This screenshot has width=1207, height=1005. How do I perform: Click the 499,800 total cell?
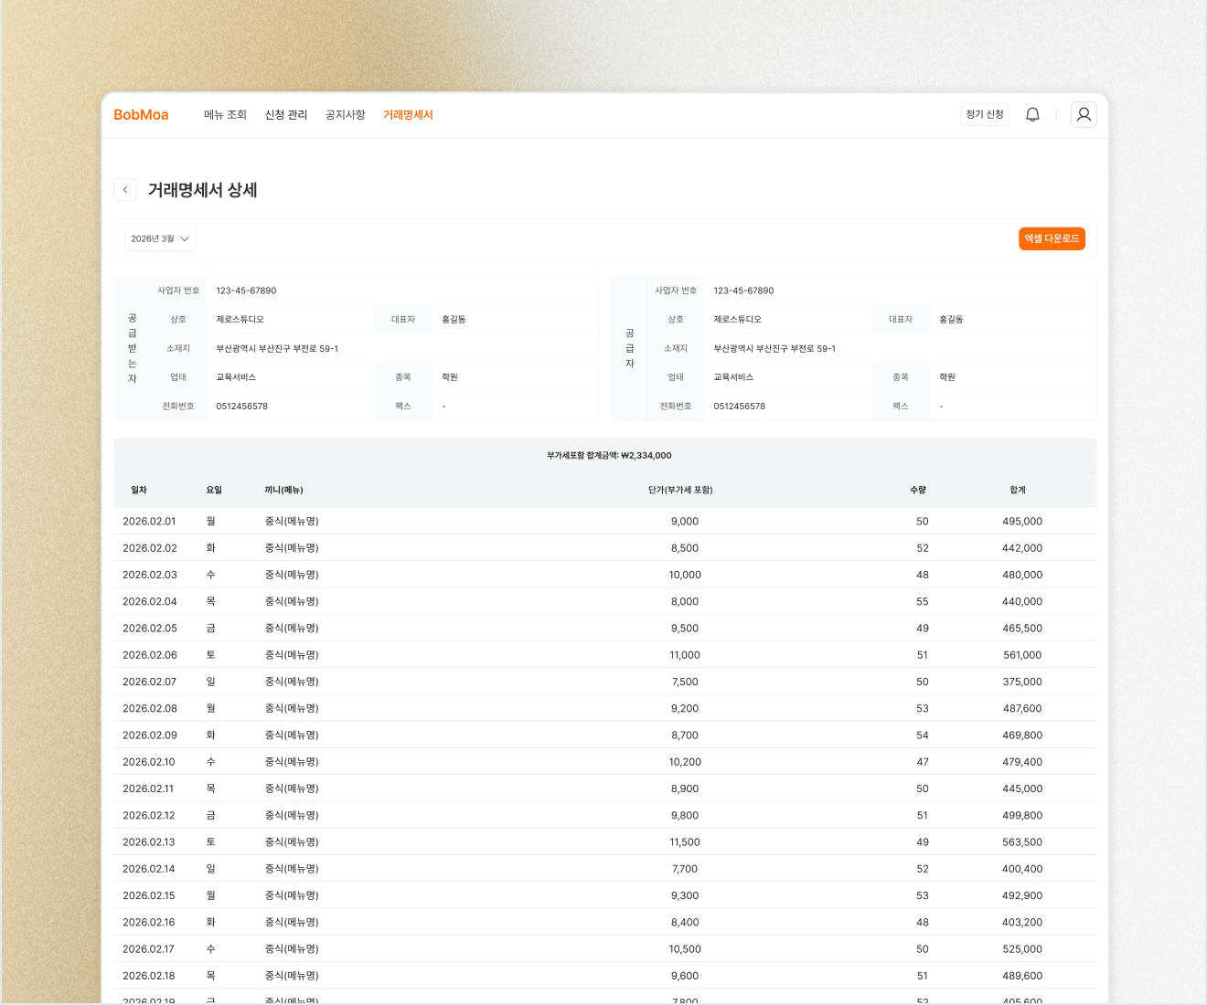click(x=1022, y=815)
